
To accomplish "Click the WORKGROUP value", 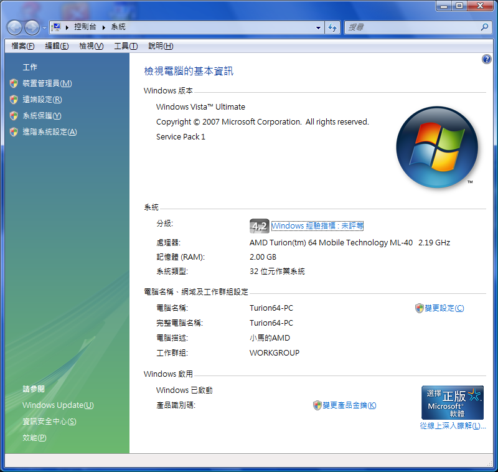I will (275, 353).
